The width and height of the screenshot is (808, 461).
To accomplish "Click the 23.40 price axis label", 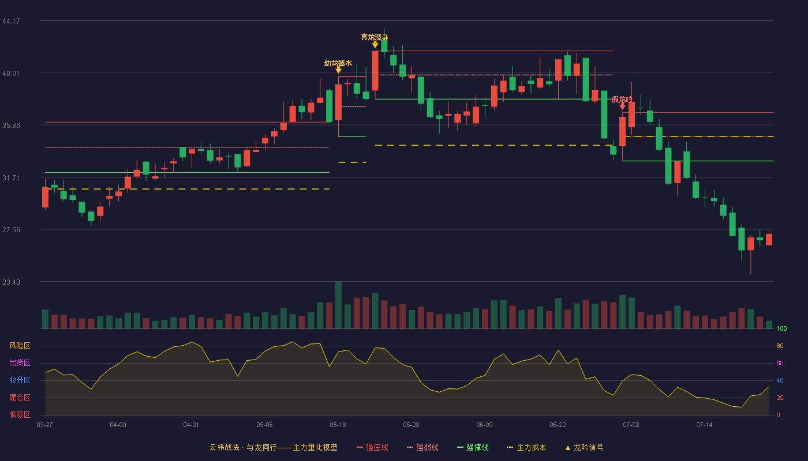I will (12, 282).
